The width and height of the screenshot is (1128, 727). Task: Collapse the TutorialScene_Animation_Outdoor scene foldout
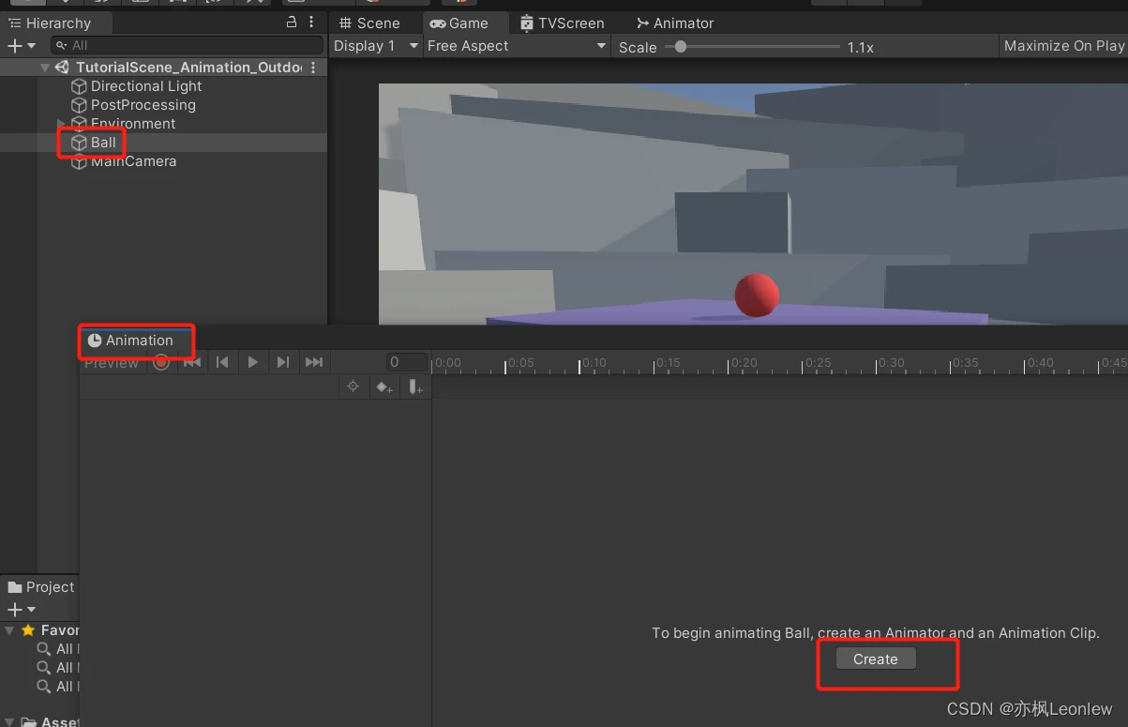pos(45,68)
